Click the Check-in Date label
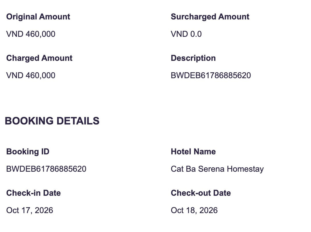The height and width of the screenshot is (232, 311). [33, 193]
